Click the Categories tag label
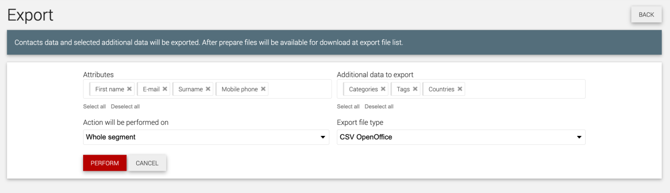670x193 pixels. tap(363, 89)
